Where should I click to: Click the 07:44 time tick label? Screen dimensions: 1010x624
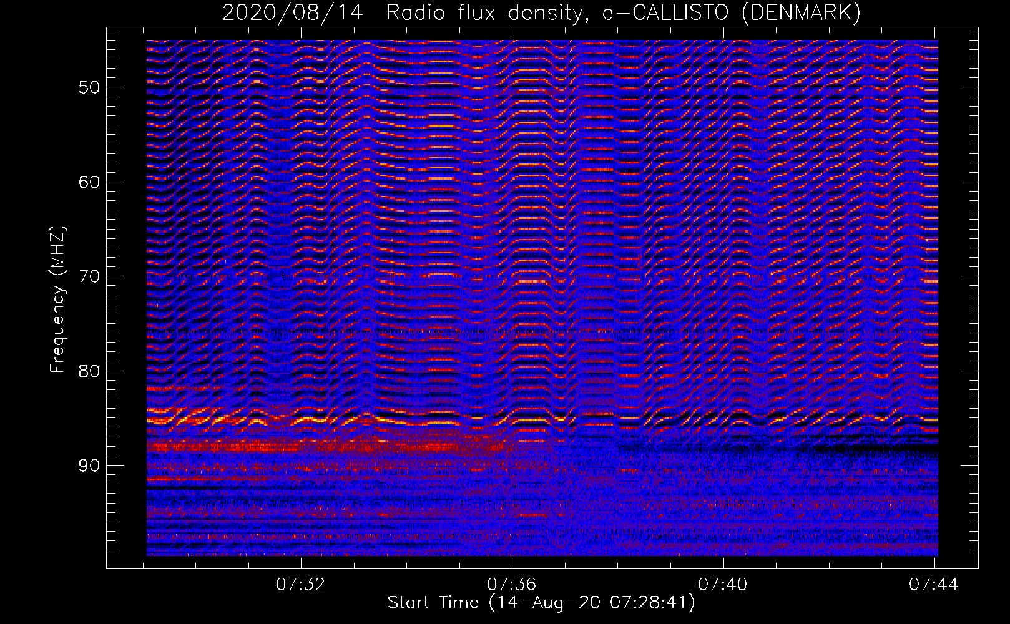tap(934, 585)
